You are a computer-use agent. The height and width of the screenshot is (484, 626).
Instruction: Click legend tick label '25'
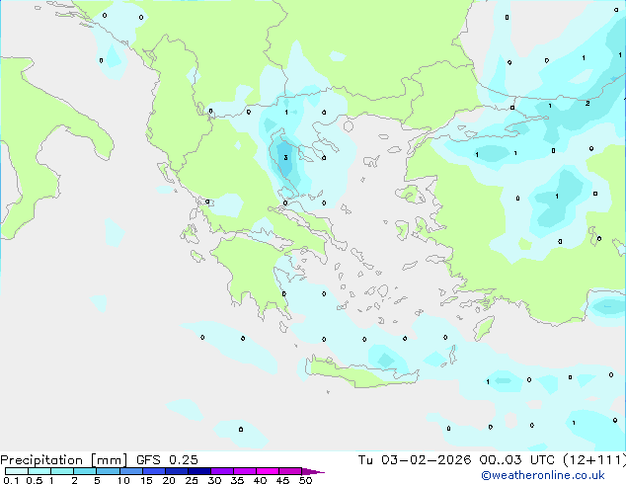192,480
